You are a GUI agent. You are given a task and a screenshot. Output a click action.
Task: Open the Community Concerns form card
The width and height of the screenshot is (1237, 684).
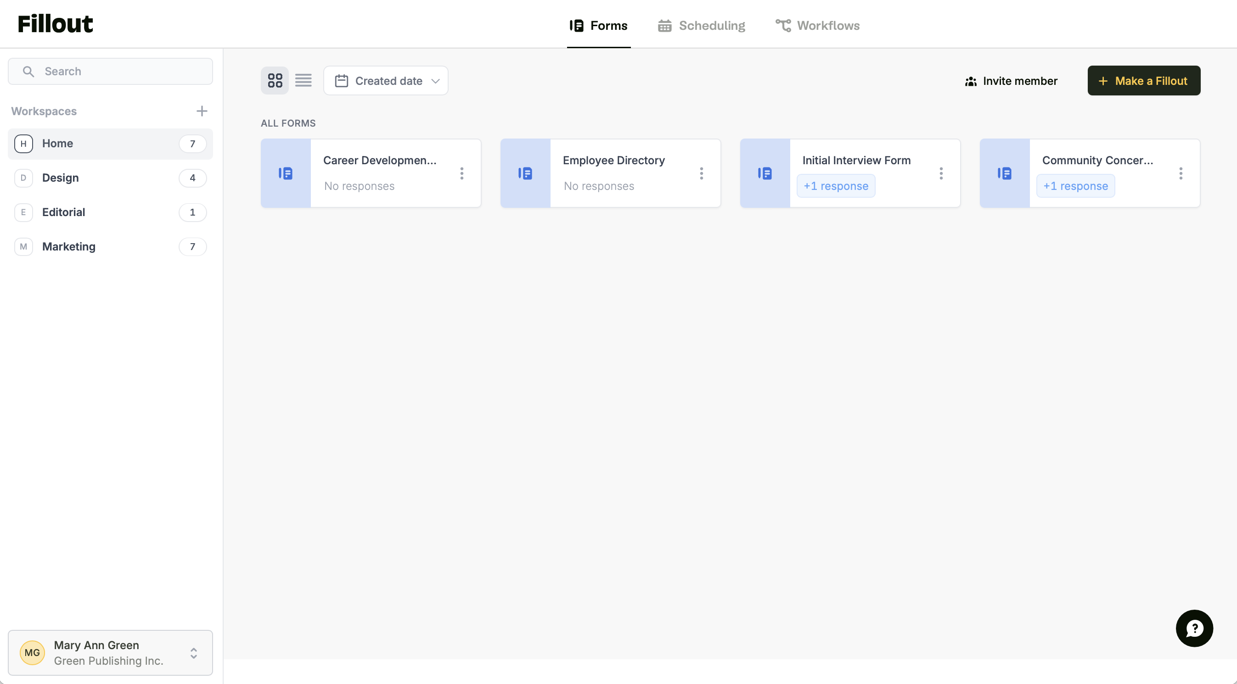[x=1090, y=173]
